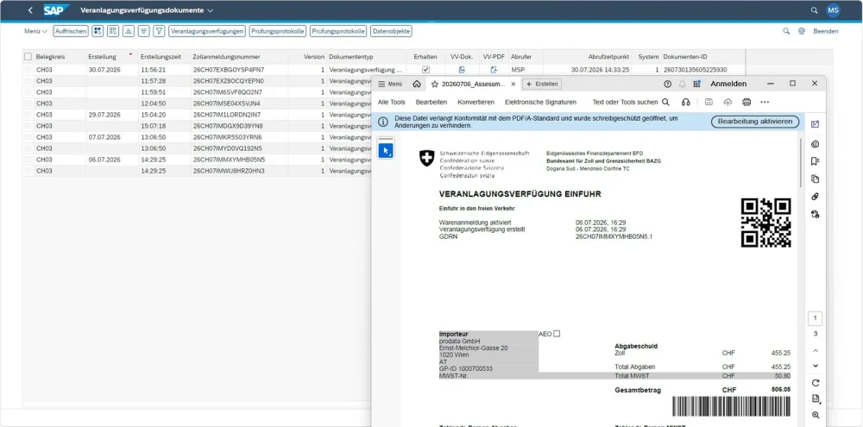This screenshot has height=427, width=863.
Task: Open the Acrobat apps grid icon
Action: pos(696,85)
